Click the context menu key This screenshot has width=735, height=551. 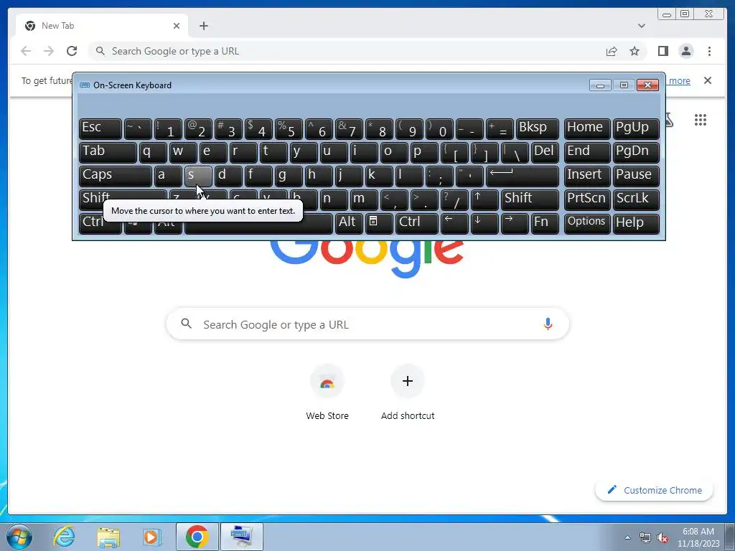[x=379, y=224]
